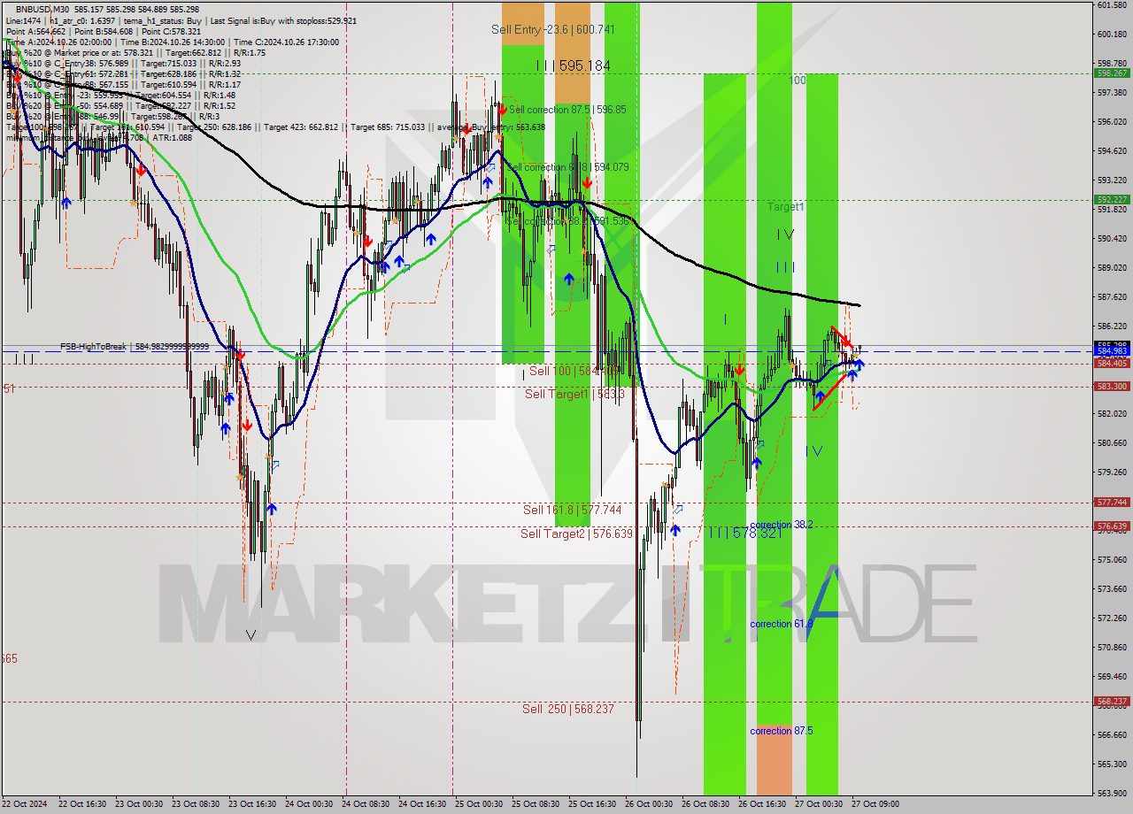Click the '26 Oct 00:30' time axis label

pos(649,804)
